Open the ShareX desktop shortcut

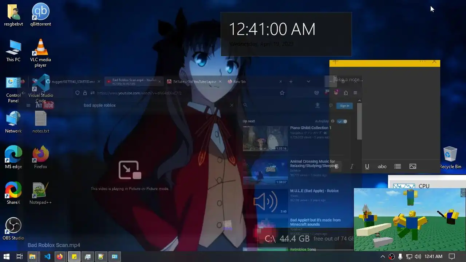click(x=13, y=193)
